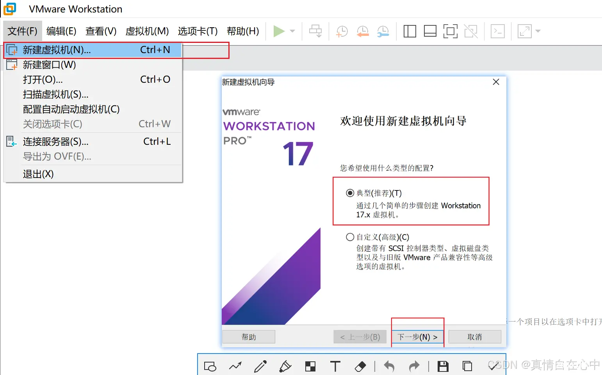This screenshot has height=375, width=602.
Task: Click the Send Ctrl+Alt+Del toolbar icon
Action: point(315,31)
